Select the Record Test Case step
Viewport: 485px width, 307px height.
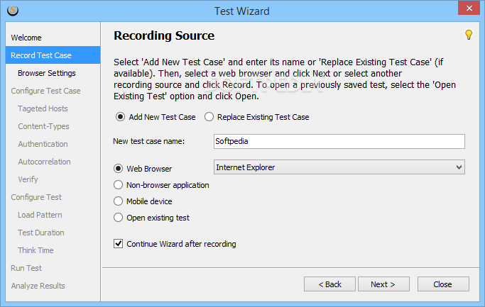coord(53,55)
